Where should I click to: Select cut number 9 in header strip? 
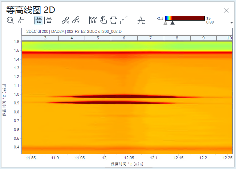click(x=203, y=38)
